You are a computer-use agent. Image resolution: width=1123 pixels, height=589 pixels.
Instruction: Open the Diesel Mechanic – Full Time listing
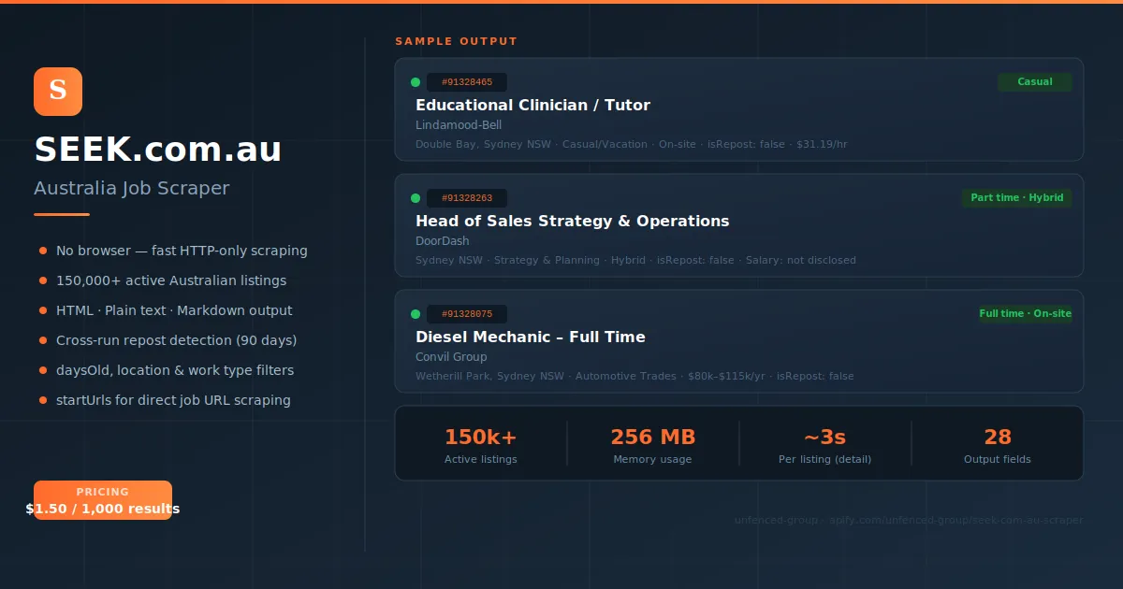click(x=530, y=338)
